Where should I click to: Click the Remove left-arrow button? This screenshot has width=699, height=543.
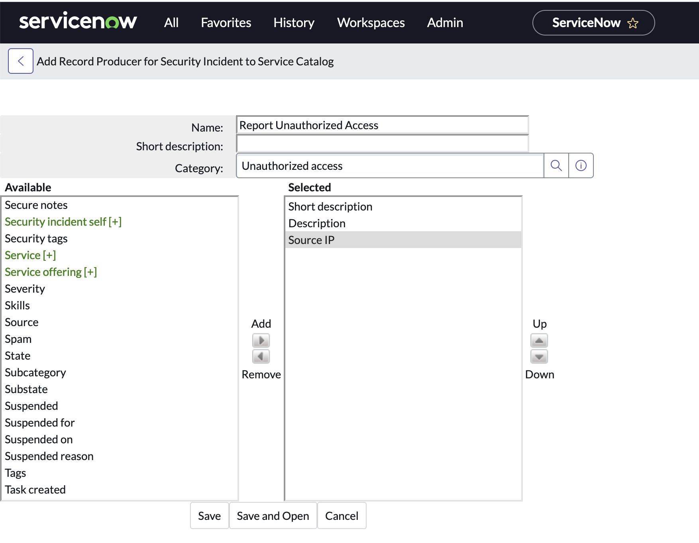pyautogui.click(x=261, y=356)
